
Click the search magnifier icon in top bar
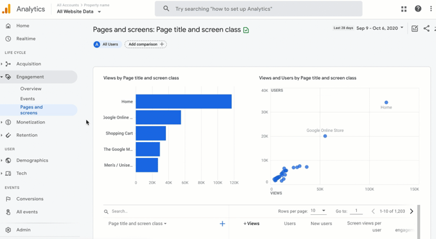166,9
